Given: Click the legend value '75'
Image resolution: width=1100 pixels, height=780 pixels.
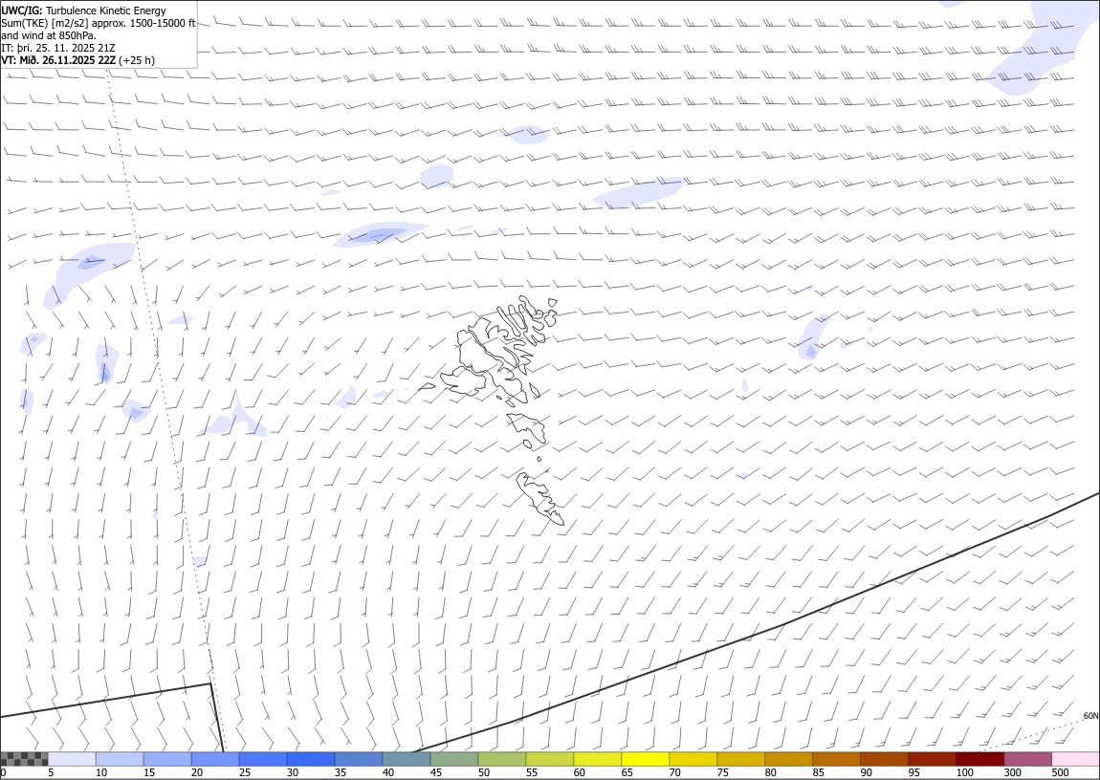Looking at the screenshot, I should [x=722, y=772].
